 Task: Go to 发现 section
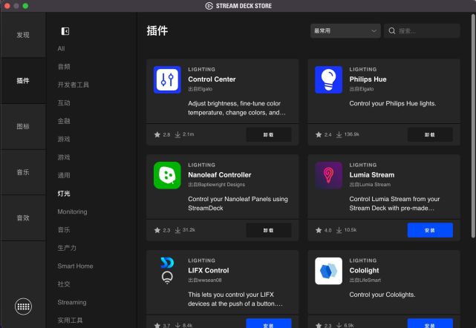[x=23, y=35]
